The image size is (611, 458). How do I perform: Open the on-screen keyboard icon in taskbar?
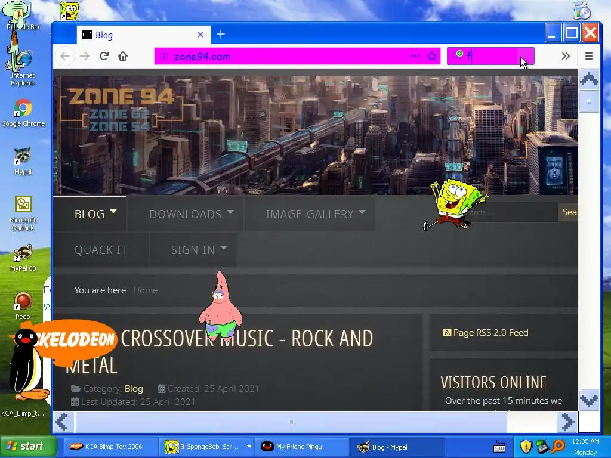point(499,447)
